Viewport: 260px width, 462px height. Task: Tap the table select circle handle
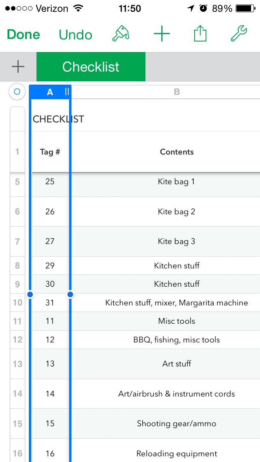click(x=17, y=92)
